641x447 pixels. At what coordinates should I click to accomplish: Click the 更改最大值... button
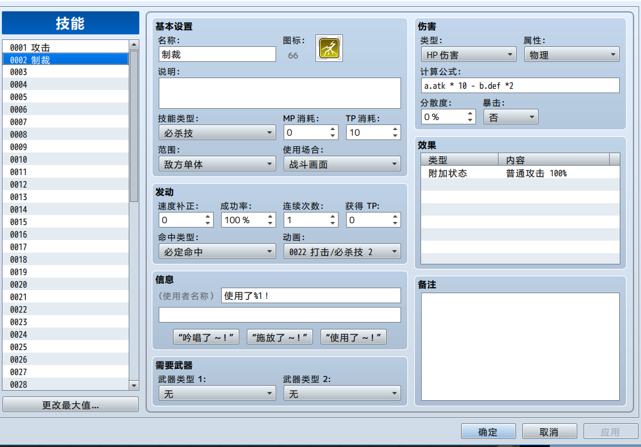(x=71, y=405)
